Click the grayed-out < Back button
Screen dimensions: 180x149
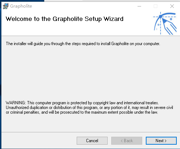[127, 141]
